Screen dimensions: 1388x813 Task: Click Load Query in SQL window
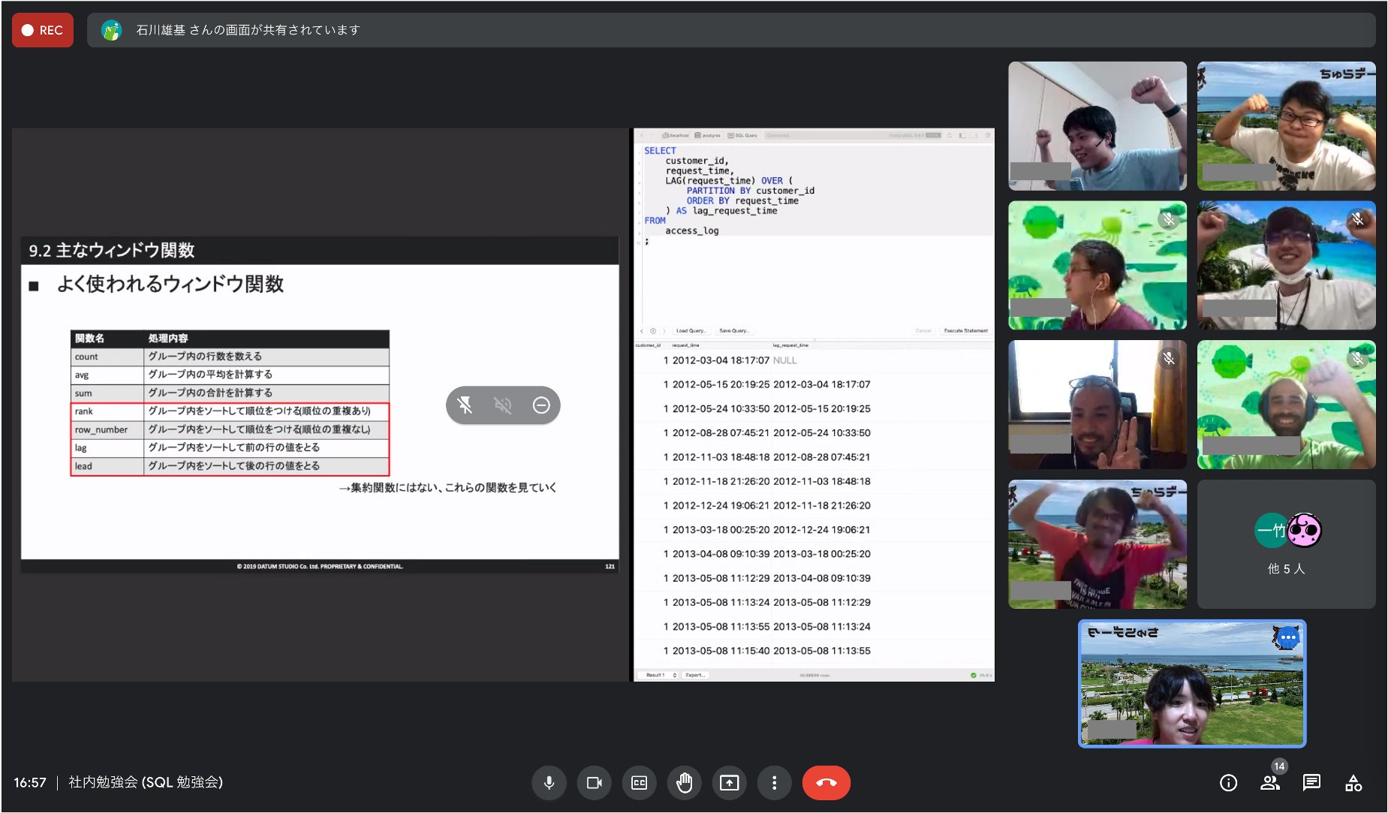point(690,330)
